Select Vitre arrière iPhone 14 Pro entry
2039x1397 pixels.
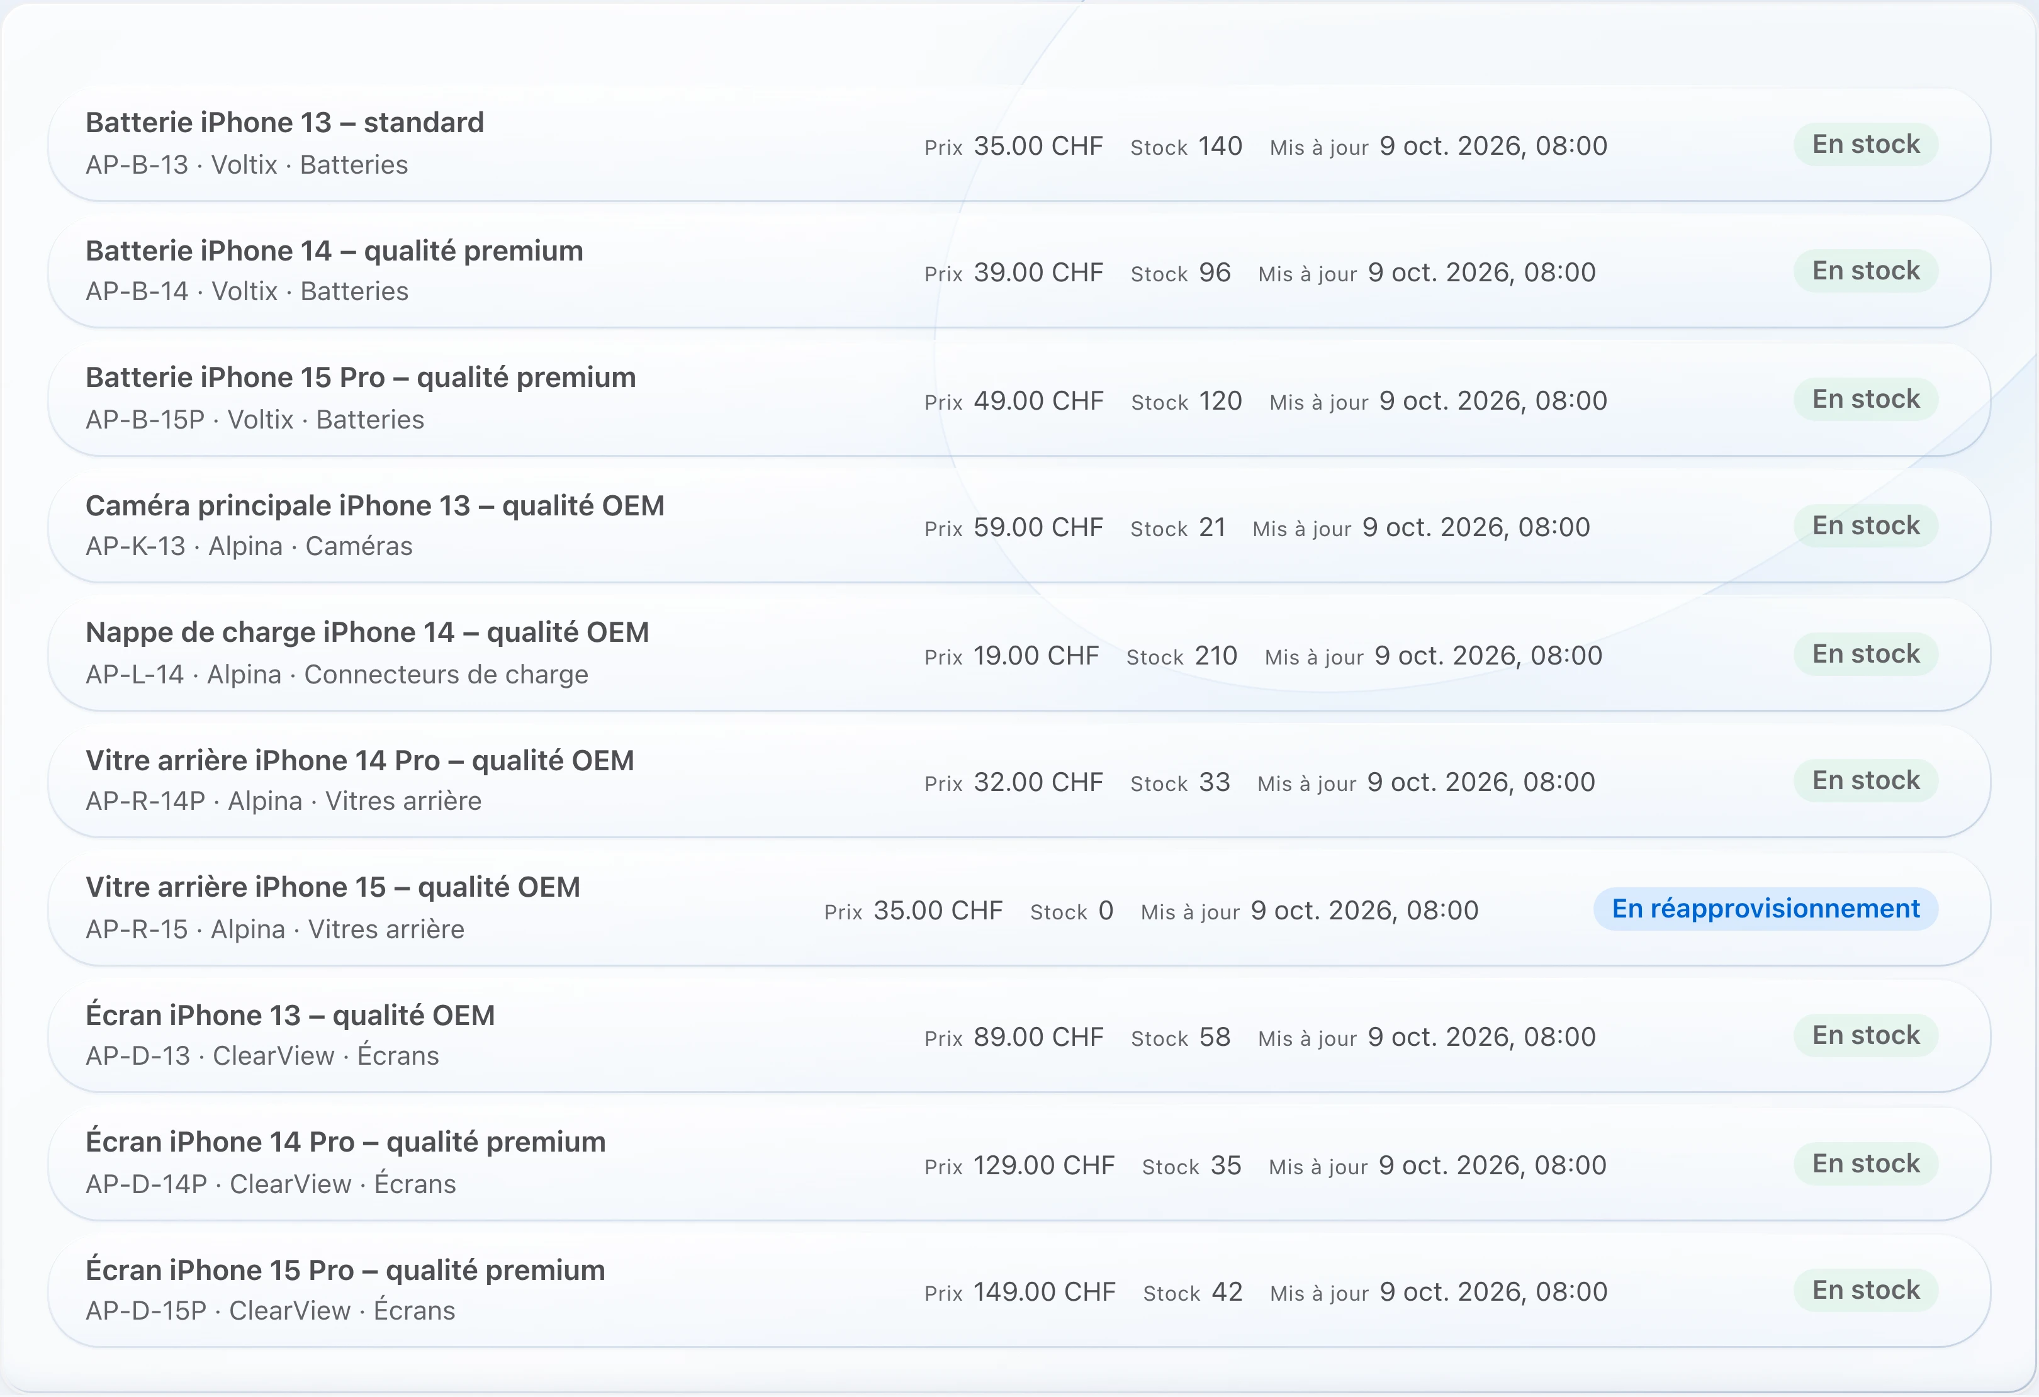[x=1019, y=781]
